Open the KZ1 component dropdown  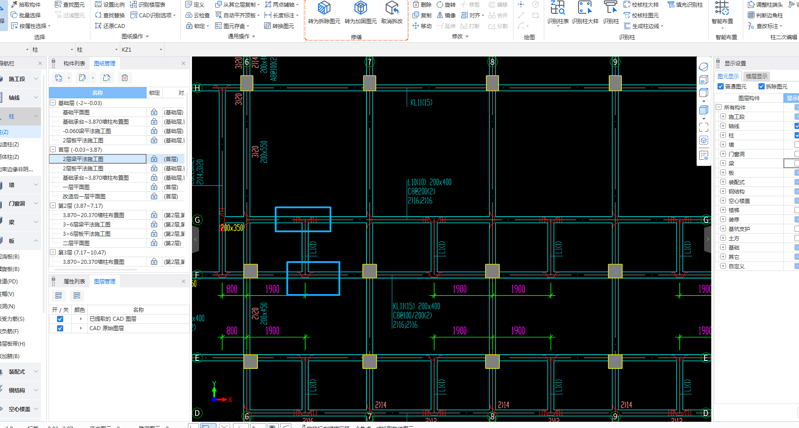click(x=161, y=49)
